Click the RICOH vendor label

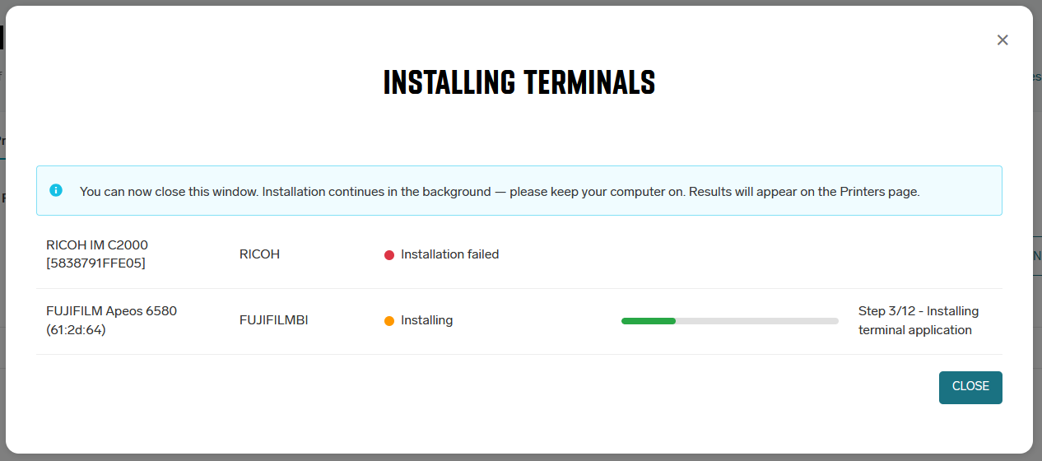(x=259, y=255)
